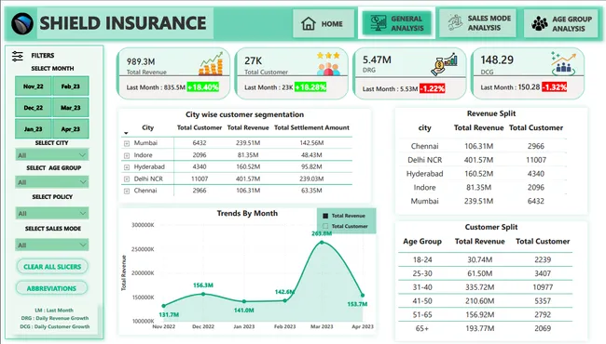Click the -1.32% DCG change badge
This screenshot has width=606, height=344.
click(x=554, y=87)
